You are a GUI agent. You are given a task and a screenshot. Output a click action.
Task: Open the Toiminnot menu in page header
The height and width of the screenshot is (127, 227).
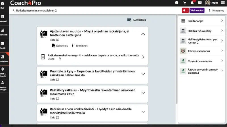(216, 10)
